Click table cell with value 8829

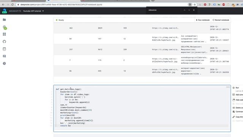[100, 28]
